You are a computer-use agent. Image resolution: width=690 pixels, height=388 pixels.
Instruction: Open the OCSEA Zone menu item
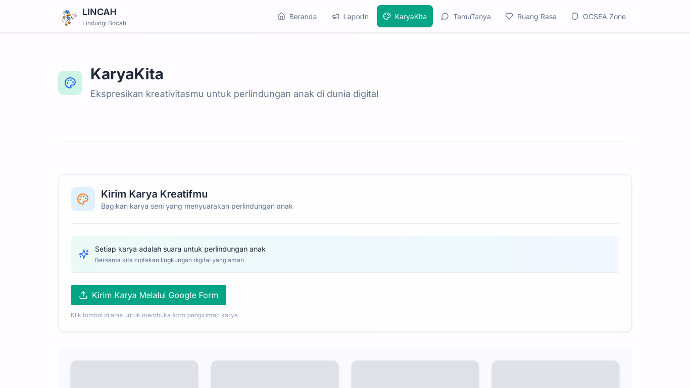point(598,16)
